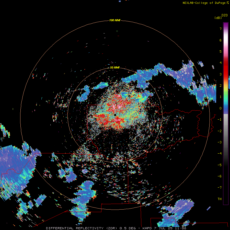Click the 1 value on the scale
The image size is (230, 230).
(221, 97)
